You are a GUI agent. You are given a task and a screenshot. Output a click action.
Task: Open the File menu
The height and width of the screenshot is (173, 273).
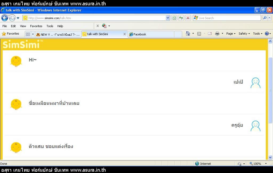point(5,26)
